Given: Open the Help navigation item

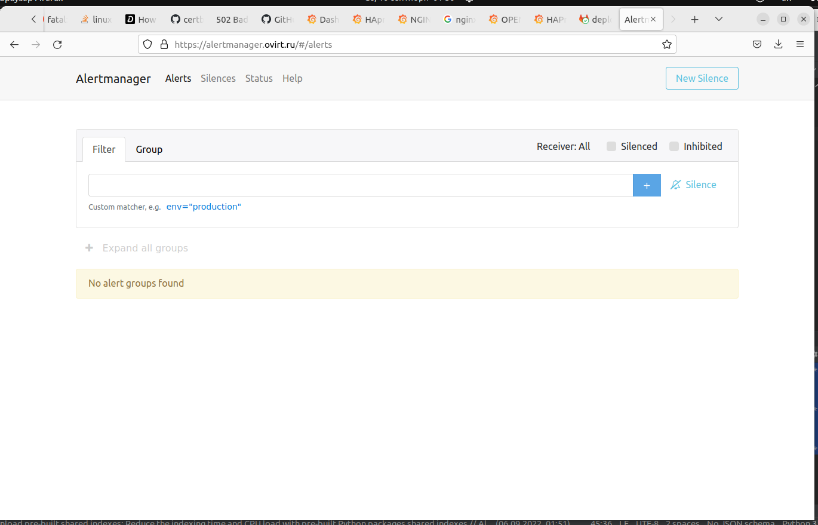Looking at the screenshot, I should pos(292,78).
